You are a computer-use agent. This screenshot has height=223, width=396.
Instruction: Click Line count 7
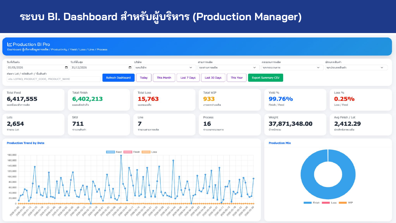pyautogui.click(x=140, y=124)
